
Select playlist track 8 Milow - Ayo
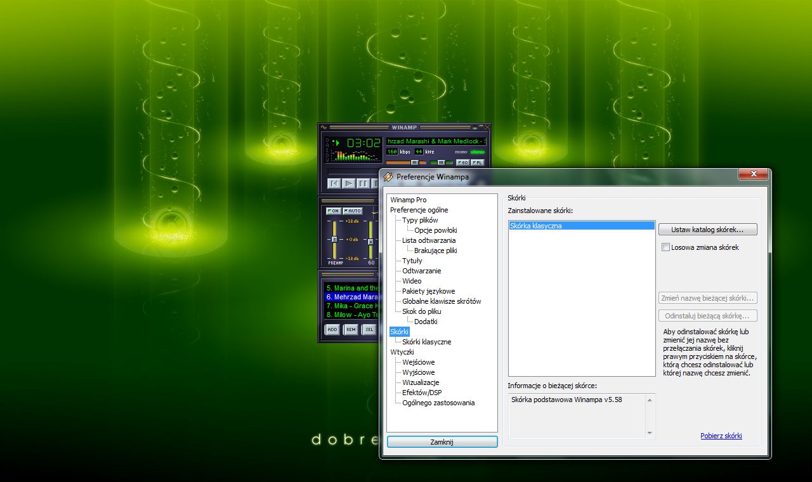click(353, 315)
